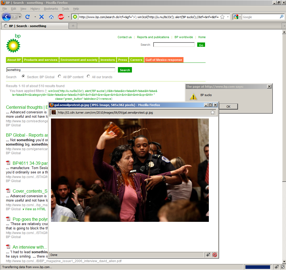
Task: Select the Section: BP Global radio button
Action: pyautogui.click(x=23, y=76)
